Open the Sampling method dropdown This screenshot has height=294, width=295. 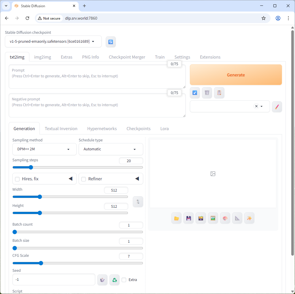click(x=44, y=149)
